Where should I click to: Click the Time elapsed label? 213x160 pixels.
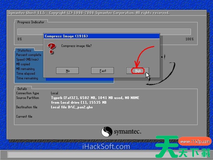pyautogui.click(x=25, y=74)
